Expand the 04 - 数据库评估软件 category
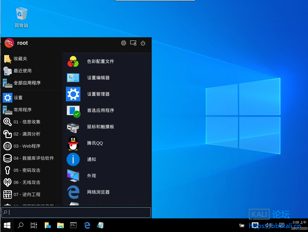308x232 pixels. click(x=34, y=158)
